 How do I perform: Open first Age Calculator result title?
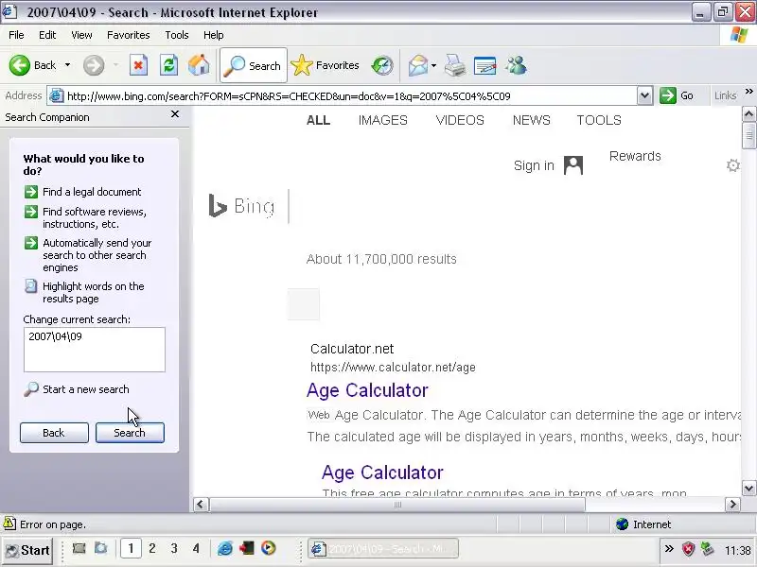coord(367,390)
